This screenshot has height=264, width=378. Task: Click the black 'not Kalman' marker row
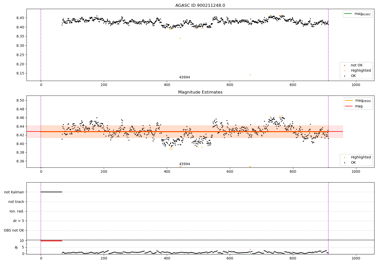coord(51,192)
